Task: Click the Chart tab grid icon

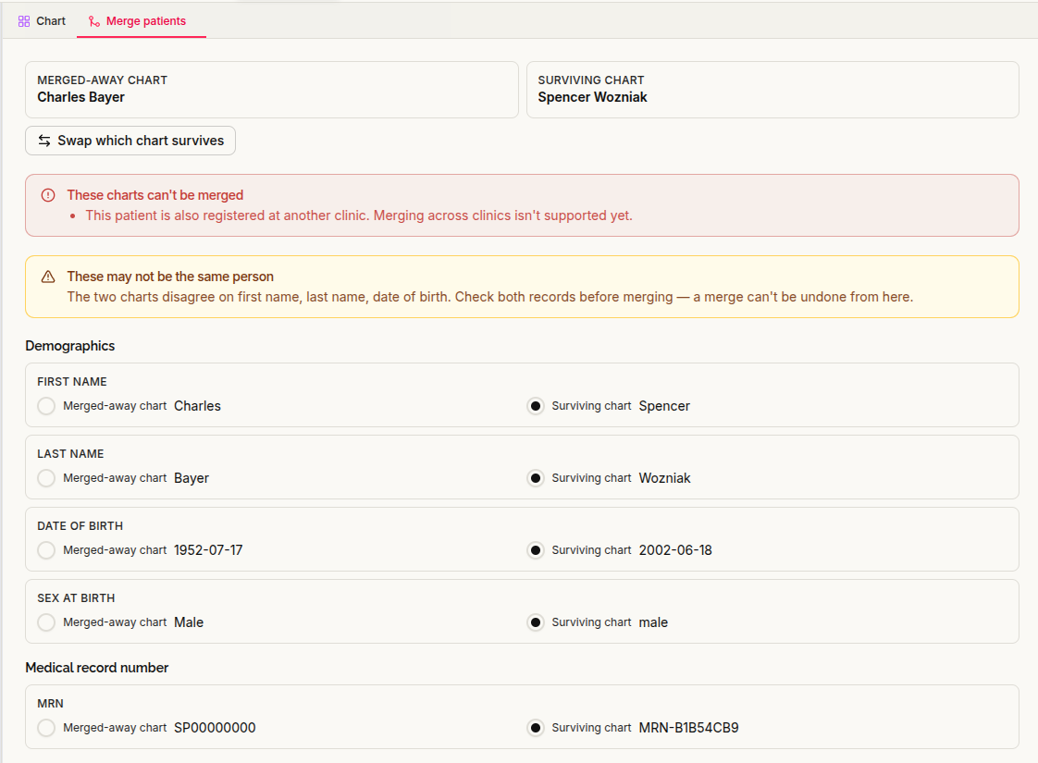Action: point(24,21)
